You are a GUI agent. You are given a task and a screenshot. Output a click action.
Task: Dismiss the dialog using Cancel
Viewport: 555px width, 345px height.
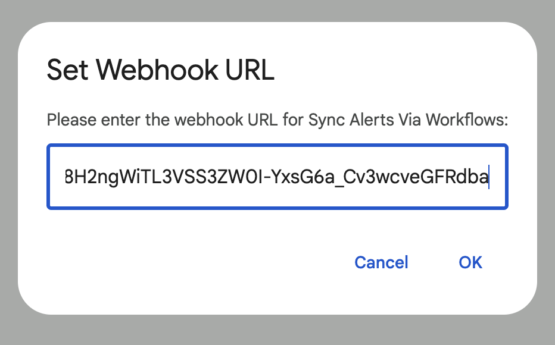tap(381, 262)
